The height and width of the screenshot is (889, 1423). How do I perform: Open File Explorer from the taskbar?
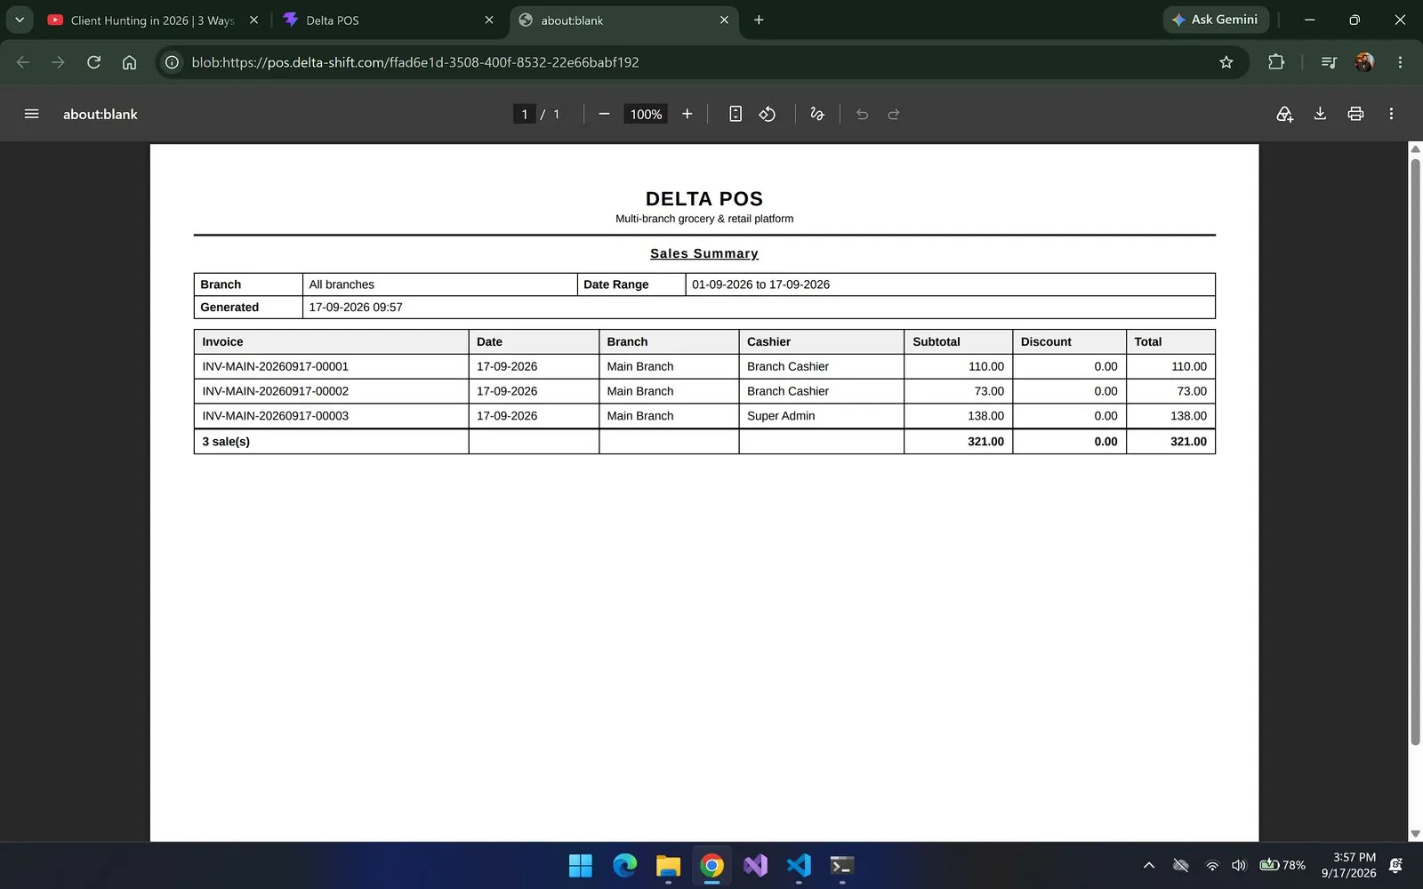[668, 865]
